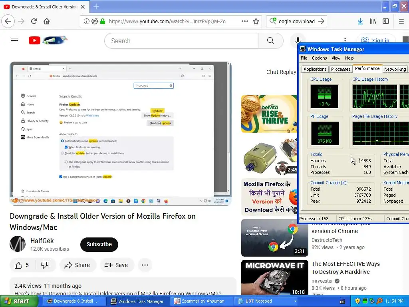This screenshot has height=307, width=409.
Task: Switch to the Networking tab in Task Manager
Action: 395,69
